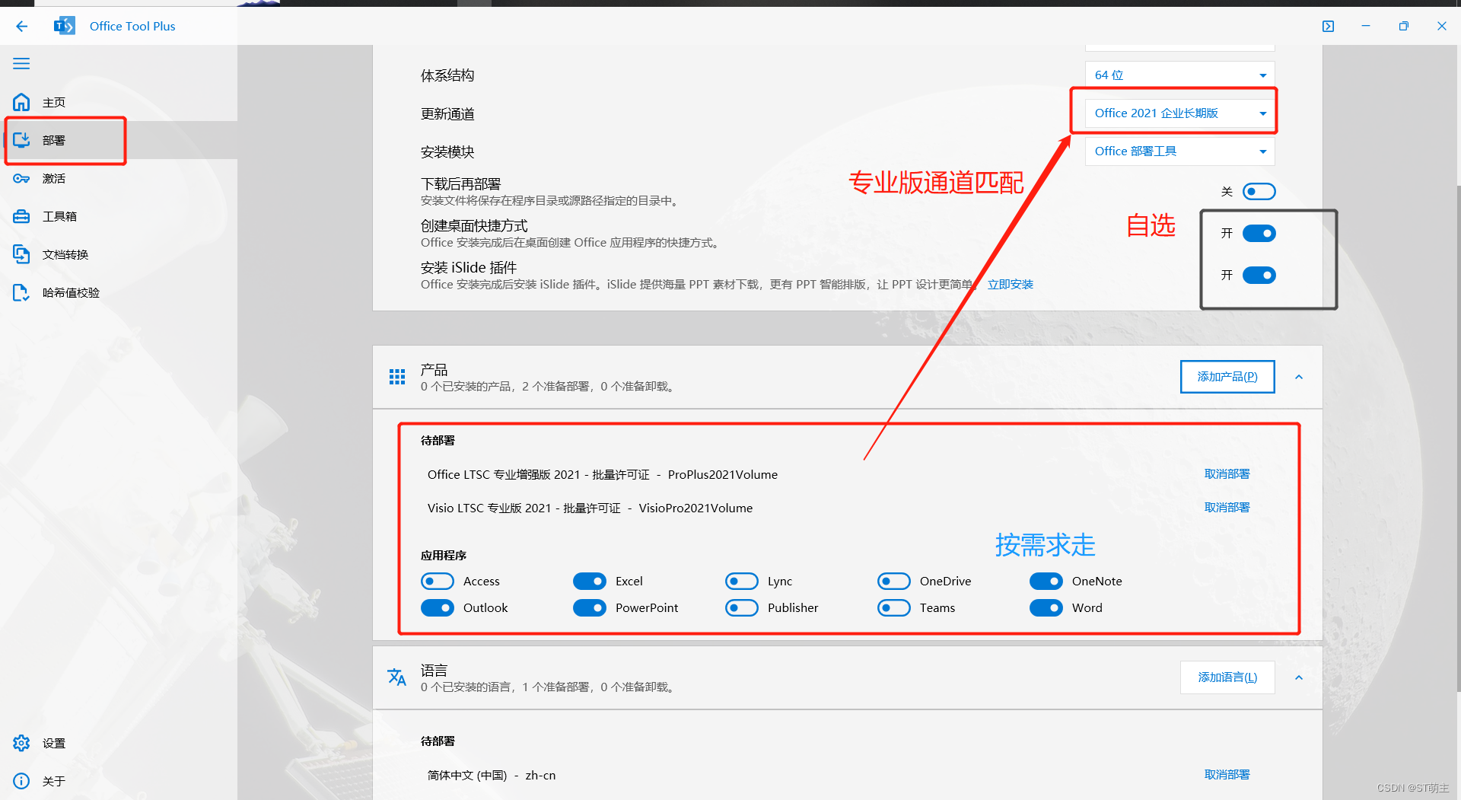Enable the Teams application toggle
This screenshot has width=1461, height=800.
(x=894, y=608)
